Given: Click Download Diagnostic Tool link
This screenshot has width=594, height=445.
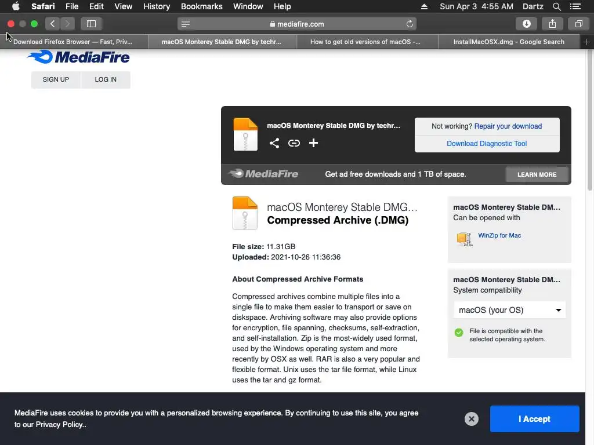Looking at the screenshot, I should (x=487, y=144).
